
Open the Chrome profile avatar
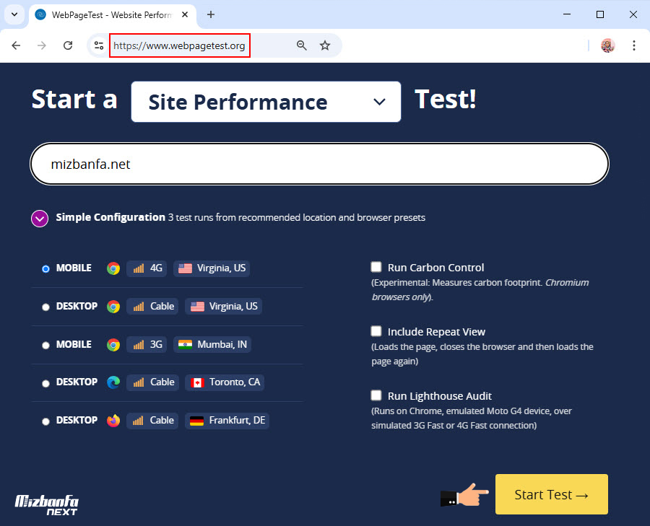tap(607, 45)
